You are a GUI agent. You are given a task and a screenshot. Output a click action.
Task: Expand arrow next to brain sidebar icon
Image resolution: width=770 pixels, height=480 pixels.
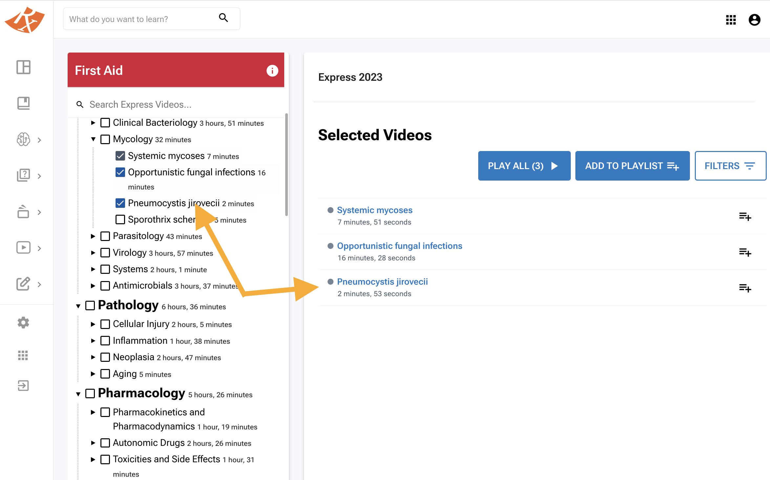pyautogui.click(x=39, y=140)
